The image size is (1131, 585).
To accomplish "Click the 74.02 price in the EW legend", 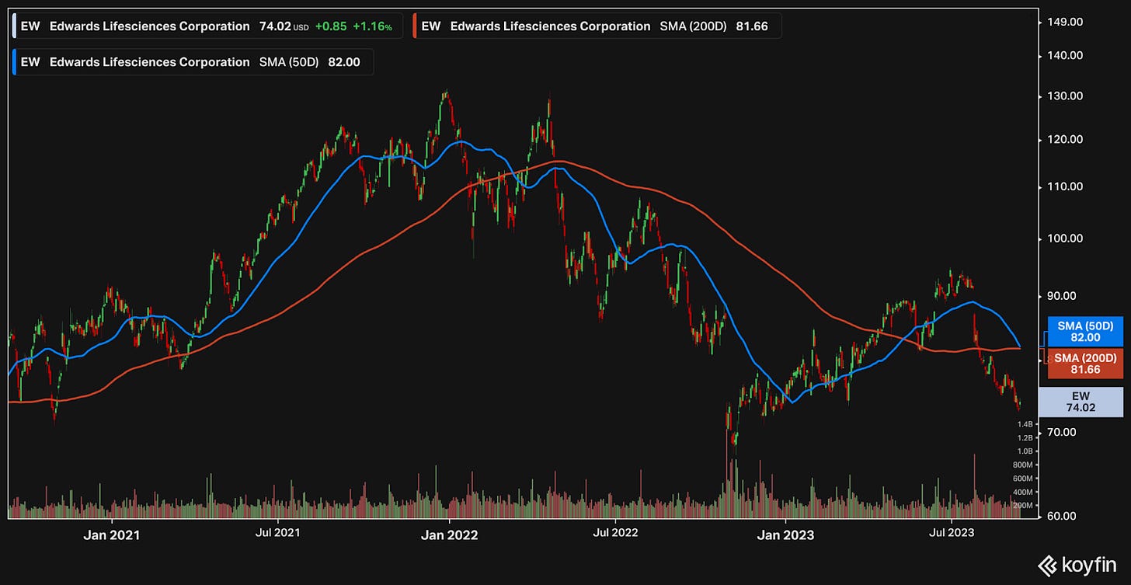I will (275, 26).
